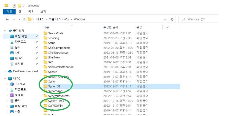This screenshot has width=229, height=116.
Task: Click the SystemApps folder icon
Action: [x=46, y=91]
